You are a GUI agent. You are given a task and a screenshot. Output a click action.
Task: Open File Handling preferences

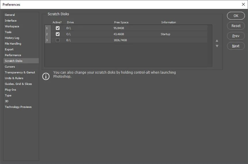[x=13, y=43]
